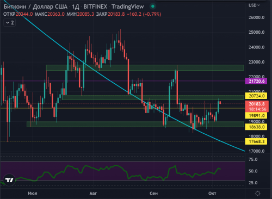Select the lowest green support zone rectangle
The width and height of the screenshot is (272, 199).
tap(135, 124)
